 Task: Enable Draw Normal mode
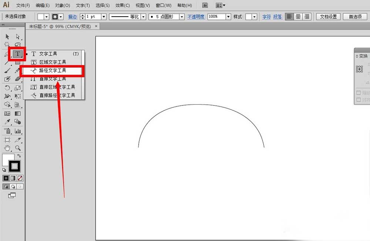click(x=6, y=187)
